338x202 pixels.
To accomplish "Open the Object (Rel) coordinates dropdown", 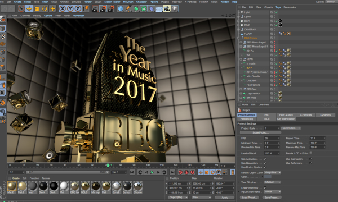I will tap(178, 198).
